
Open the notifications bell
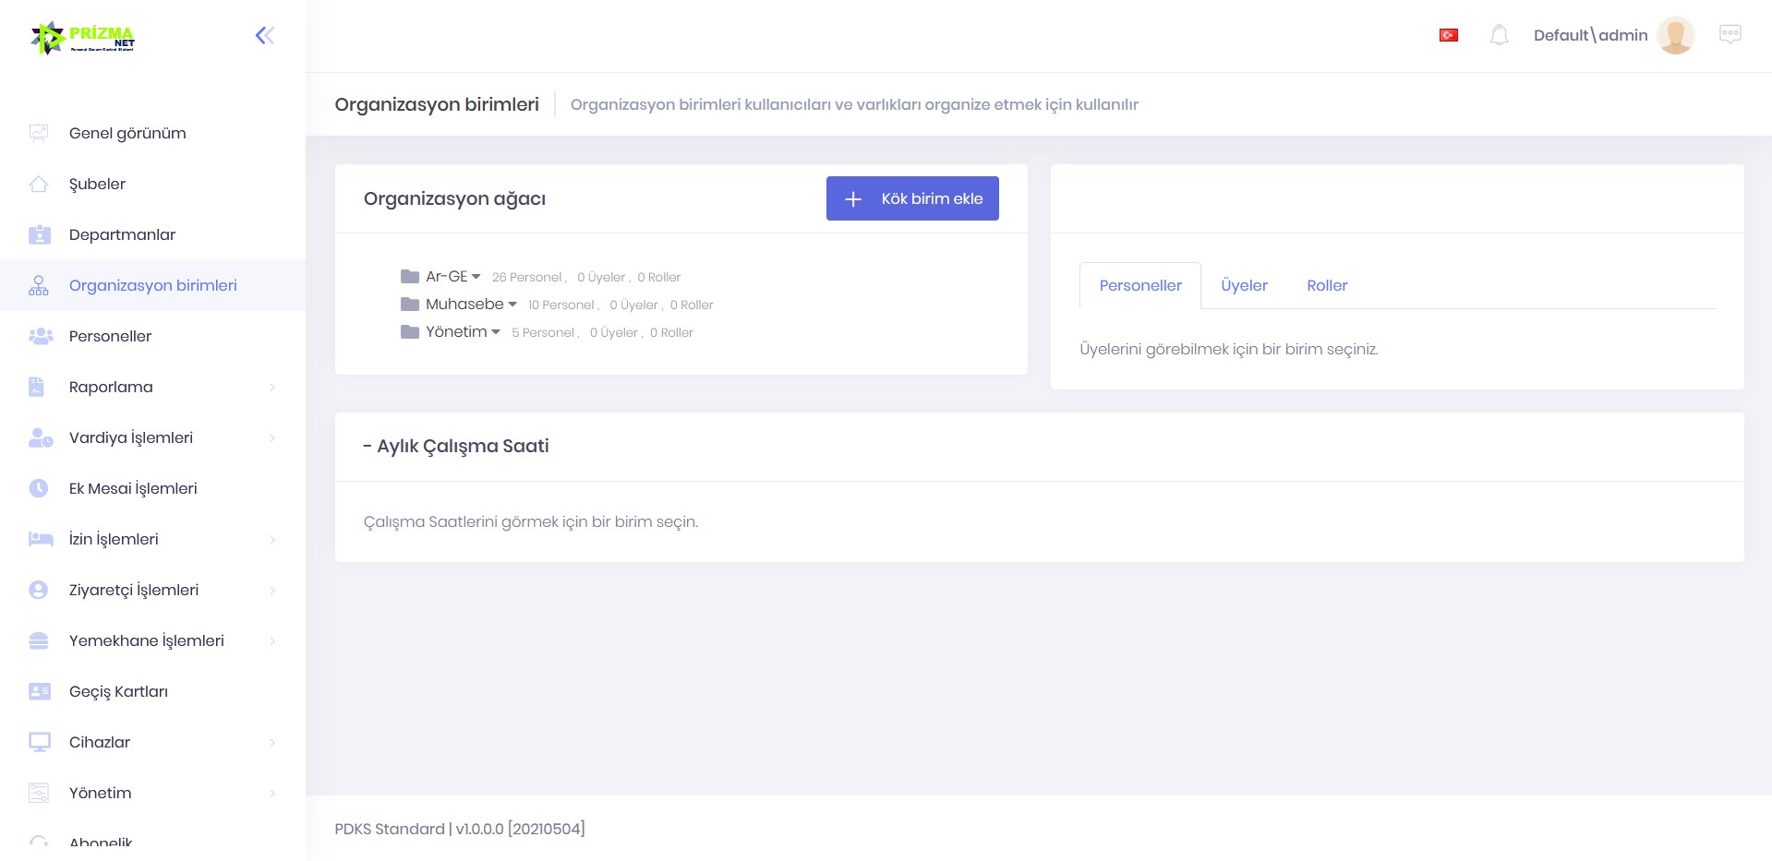point(1499,36)
